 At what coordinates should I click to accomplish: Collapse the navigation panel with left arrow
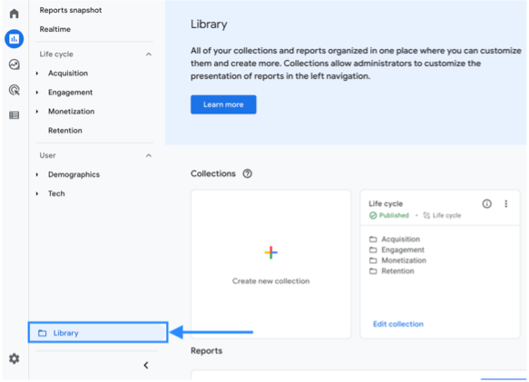(146, 365)
